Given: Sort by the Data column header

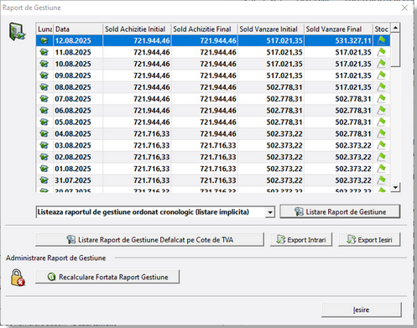Looking at the screenshot, I should [78, 29].
